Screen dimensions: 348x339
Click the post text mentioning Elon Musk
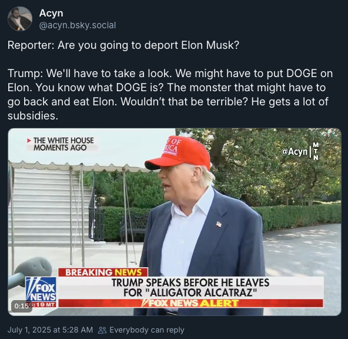(123, 45)
